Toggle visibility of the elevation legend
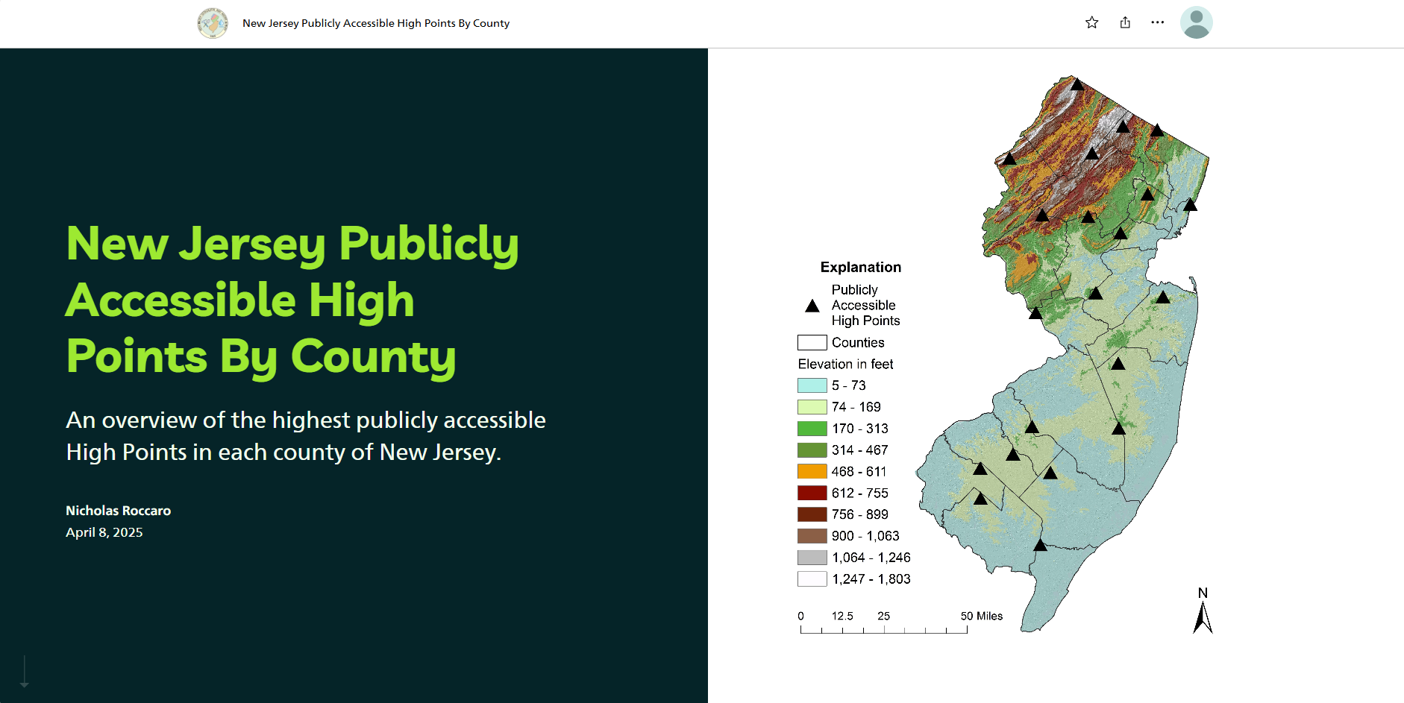Image resolution: width=1404 pixels, height=703 pixels. click(x=846, y=364)
